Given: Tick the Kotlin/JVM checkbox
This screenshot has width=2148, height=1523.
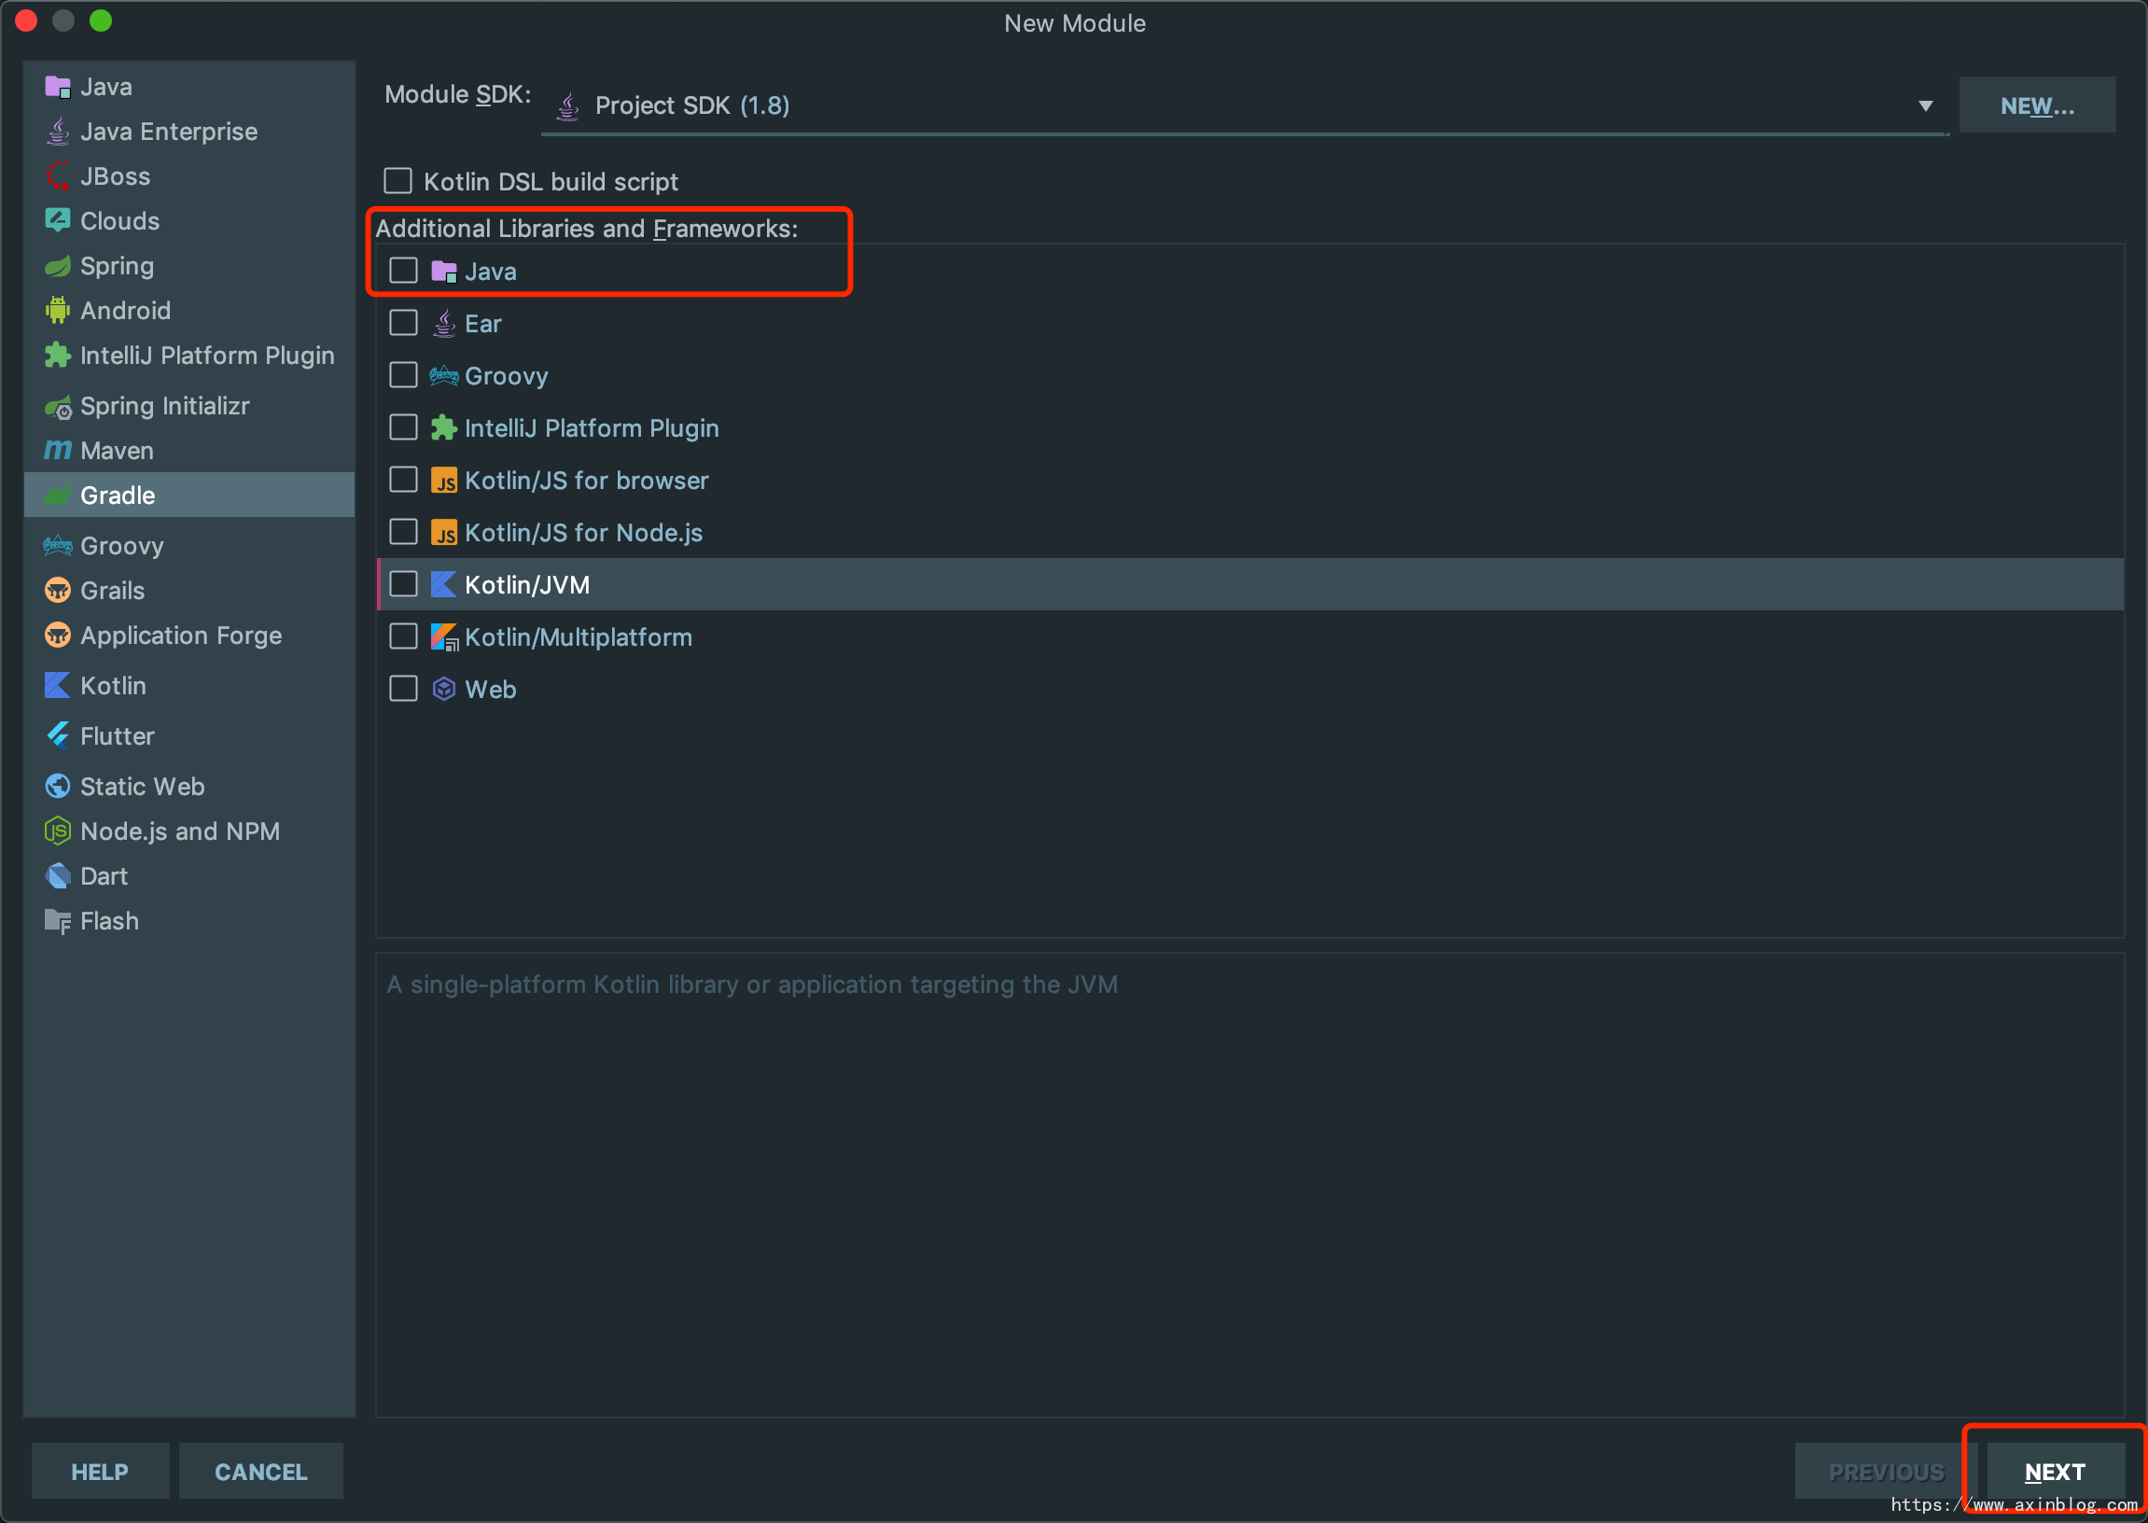Looking at the screenshot, I should pos(403,584).
